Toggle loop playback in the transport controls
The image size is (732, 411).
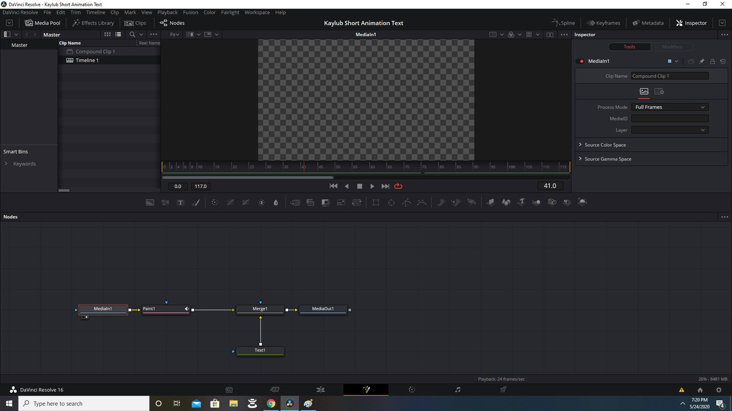tap(398, 186)
